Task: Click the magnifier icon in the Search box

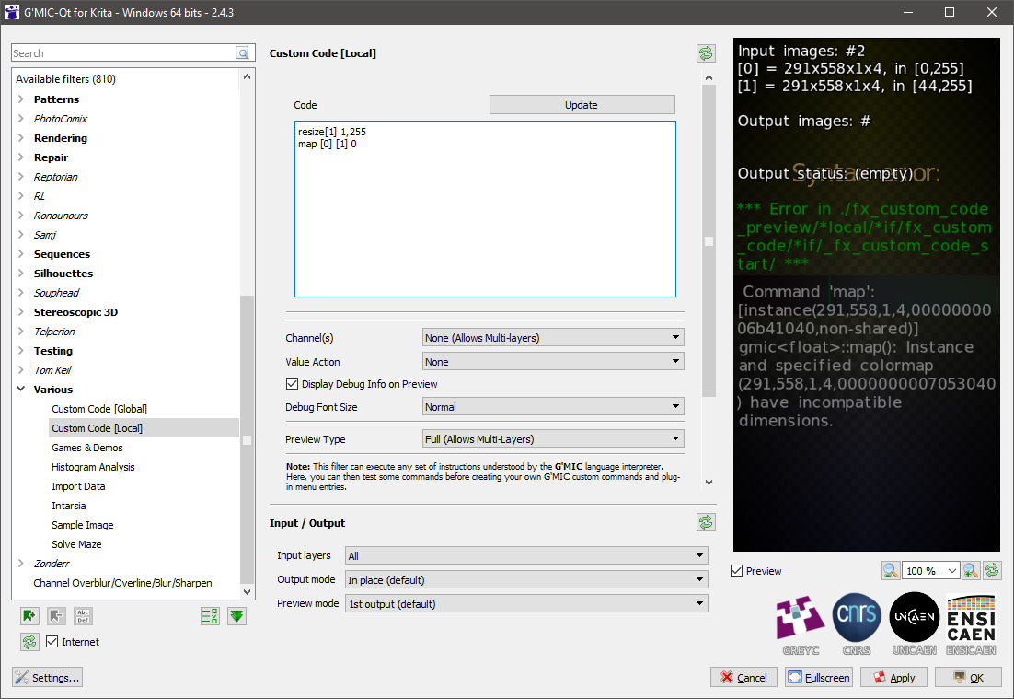Action: pos(243,53)
